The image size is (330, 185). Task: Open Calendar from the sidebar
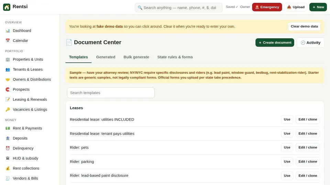pyautogui.click(x=30, y=41)
